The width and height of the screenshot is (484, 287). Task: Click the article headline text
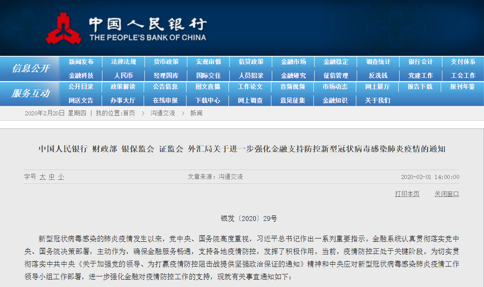[x=242, y=149]
